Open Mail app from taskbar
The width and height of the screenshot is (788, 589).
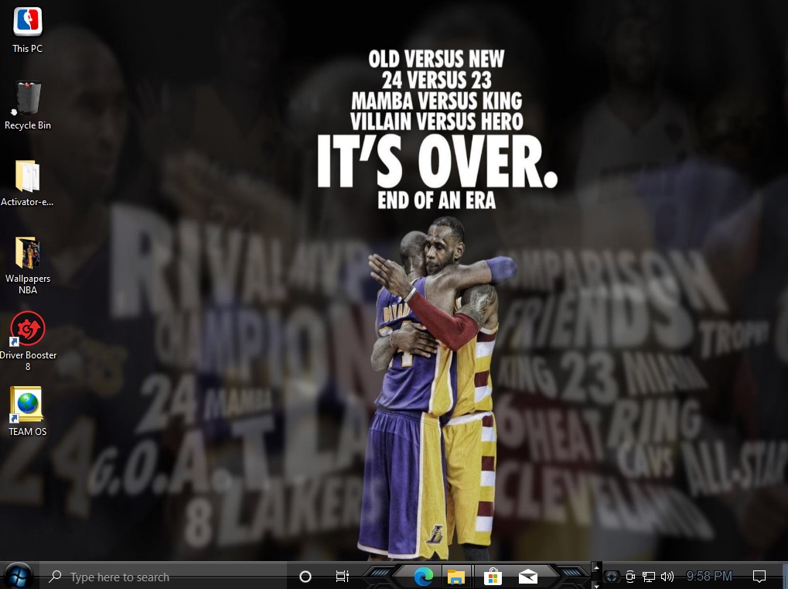point(527,577)
